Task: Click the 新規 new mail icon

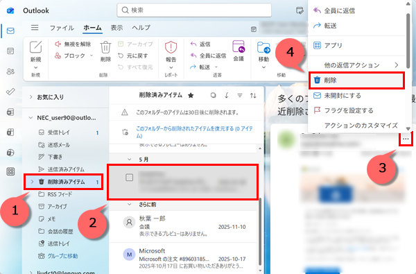Action: 36,47
